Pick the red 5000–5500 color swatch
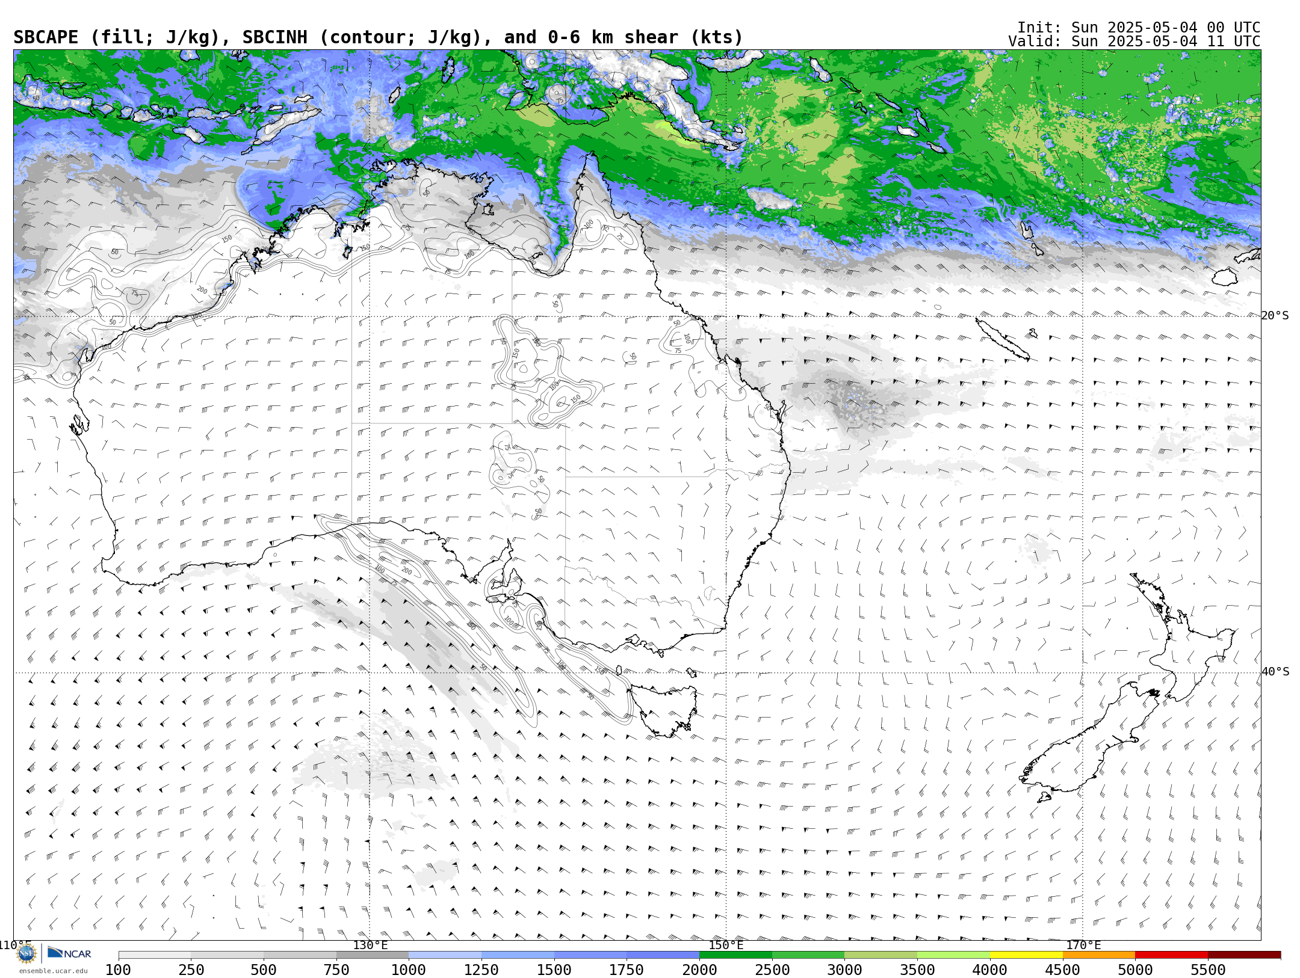Screen dimensions: 1300x978 coord(1171,955)
